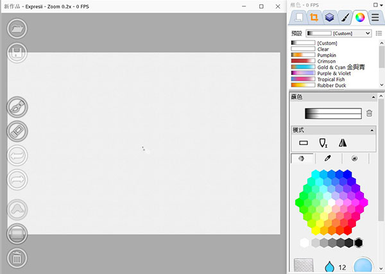Click the undo arrow button
385x274 pixels.
click(x=17, y=156)
